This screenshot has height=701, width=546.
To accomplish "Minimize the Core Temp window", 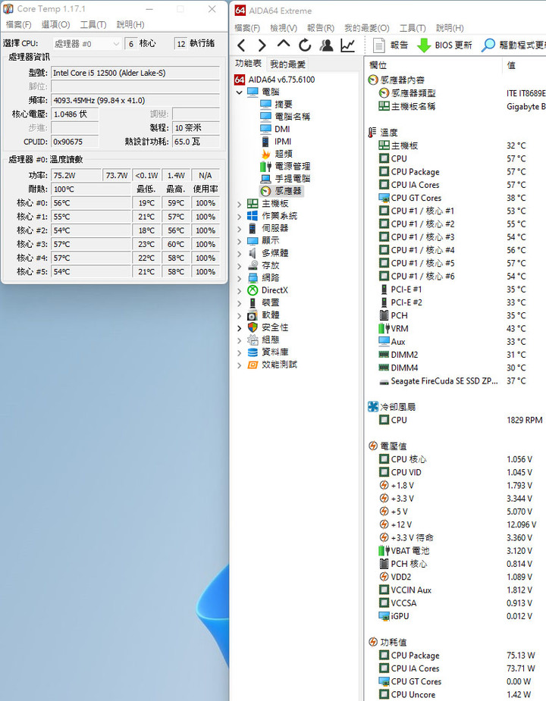I will click(x=149, y=9).
